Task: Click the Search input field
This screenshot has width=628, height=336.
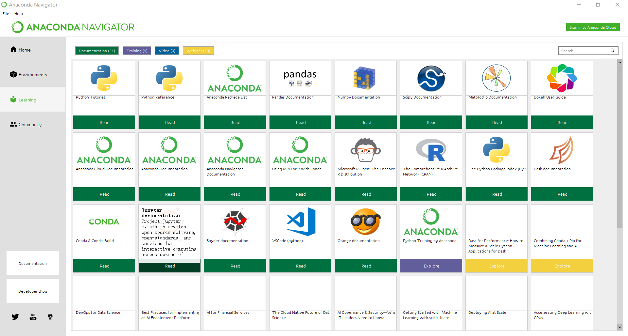Action: 584,51
